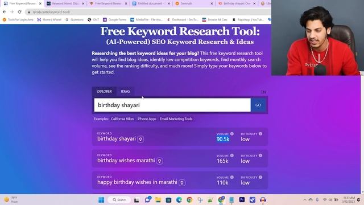
Task: Select the IDEAS tab
Action: 125,92
